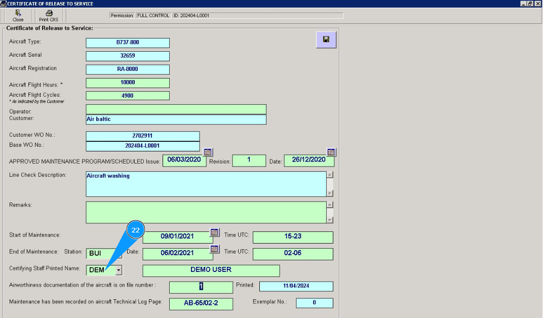This screenshot has width=543, height=318.
Task: Edit the Technical Log Page field AB-65/02-2
Action: click(x=201, y=304)
